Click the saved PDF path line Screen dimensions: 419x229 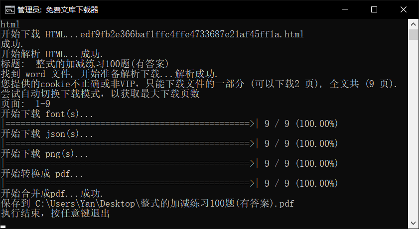click(x=147, y=204)
